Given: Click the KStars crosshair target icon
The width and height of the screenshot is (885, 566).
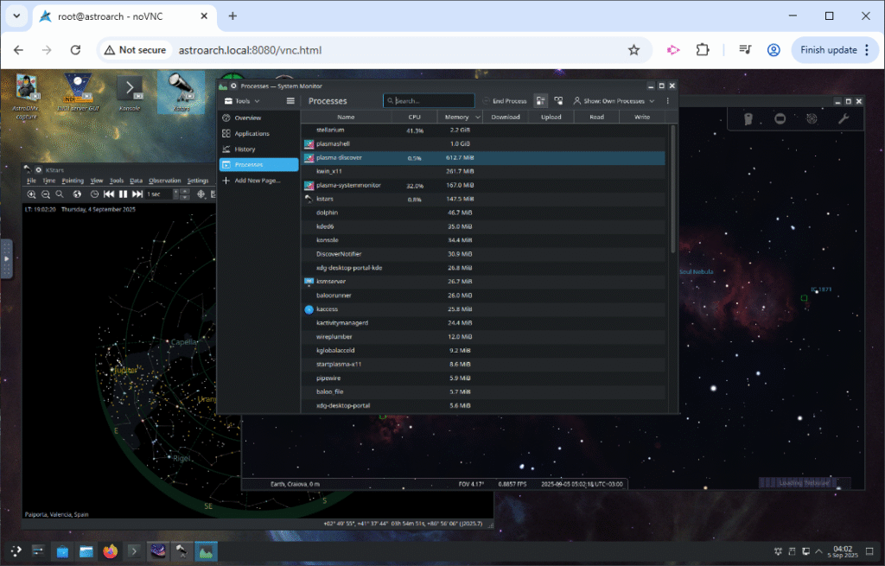Looking at the screenshot, I should (x=201, y=194).
